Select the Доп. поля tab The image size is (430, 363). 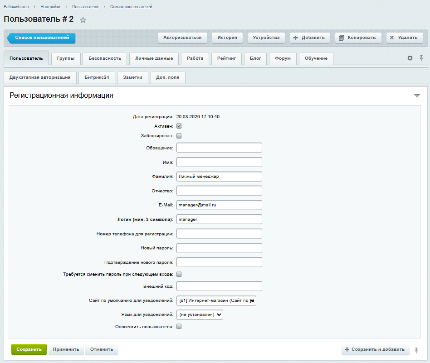(x=168, y=77)
